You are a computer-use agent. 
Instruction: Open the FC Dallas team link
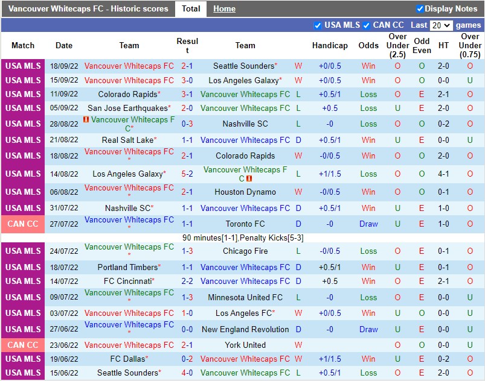pos(128,359)
